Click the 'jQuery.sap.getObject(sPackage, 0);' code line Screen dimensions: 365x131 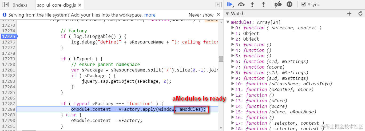coord(126,81)
